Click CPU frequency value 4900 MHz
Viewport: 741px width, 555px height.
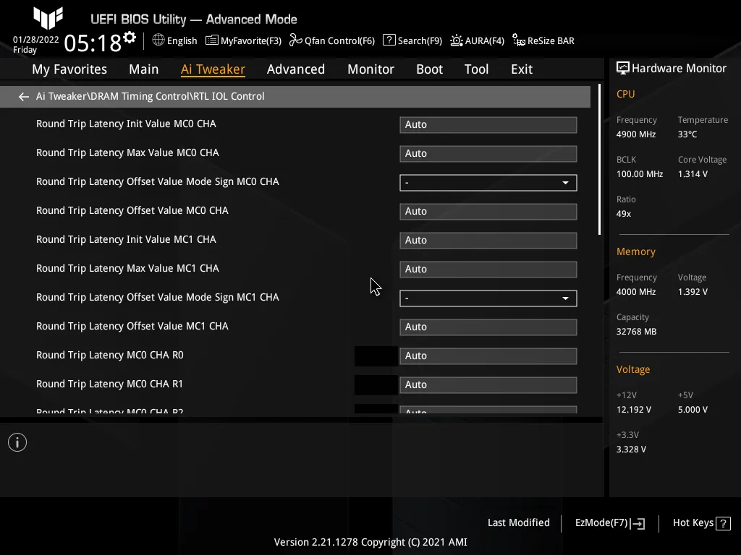click(636, 134)
